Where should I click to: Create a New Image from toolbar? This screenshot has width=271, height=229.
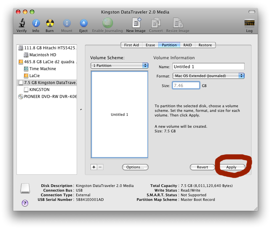tap(136, 23)
